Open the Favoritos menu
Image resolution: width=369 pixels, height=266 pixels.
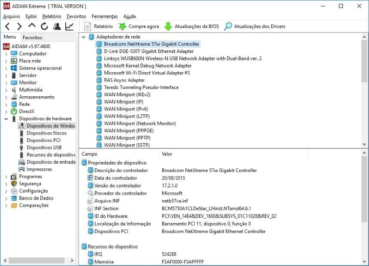pos(76,16)
